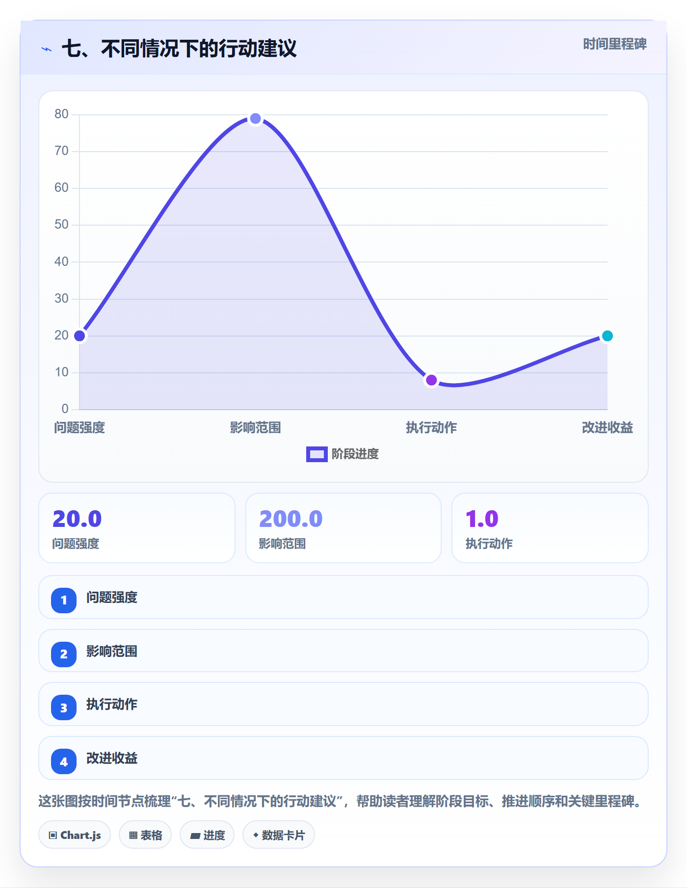Viewport: 687px width, 888px height.
Task: Click the 影响范围 peak data point
Action: [x=255, y=119]
